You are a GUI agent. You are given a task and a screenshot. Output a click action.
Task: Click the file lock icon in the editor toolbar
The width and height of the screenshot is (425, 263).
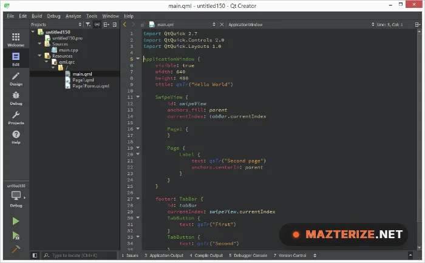[142, 24]
